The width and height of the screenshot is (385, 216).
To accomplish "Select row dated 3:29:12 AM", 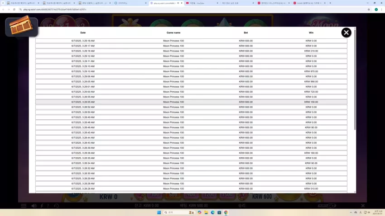I will point(191,56).
